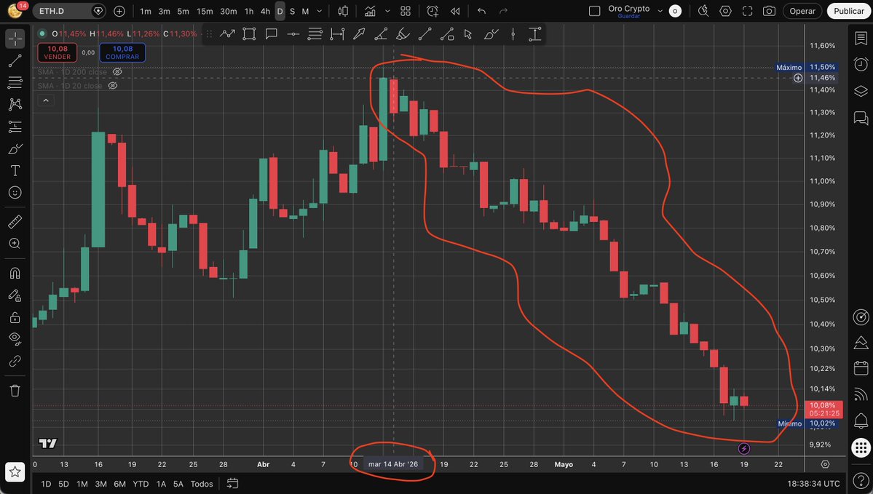Toggle hide all drawings eye
Image resolution: width=873 pixels, height=494 pixels.
point(15,339)
